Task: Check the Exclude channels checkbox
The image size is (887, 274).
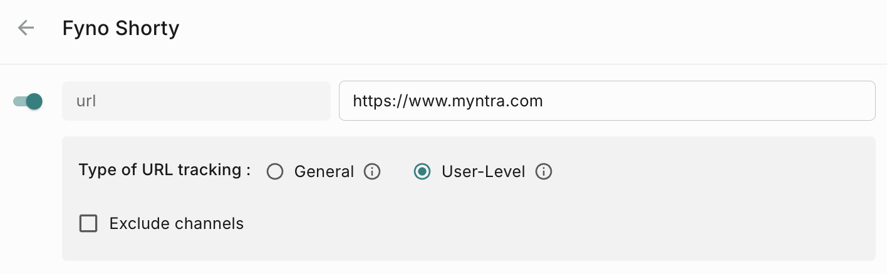Action: tap(88, 223)
